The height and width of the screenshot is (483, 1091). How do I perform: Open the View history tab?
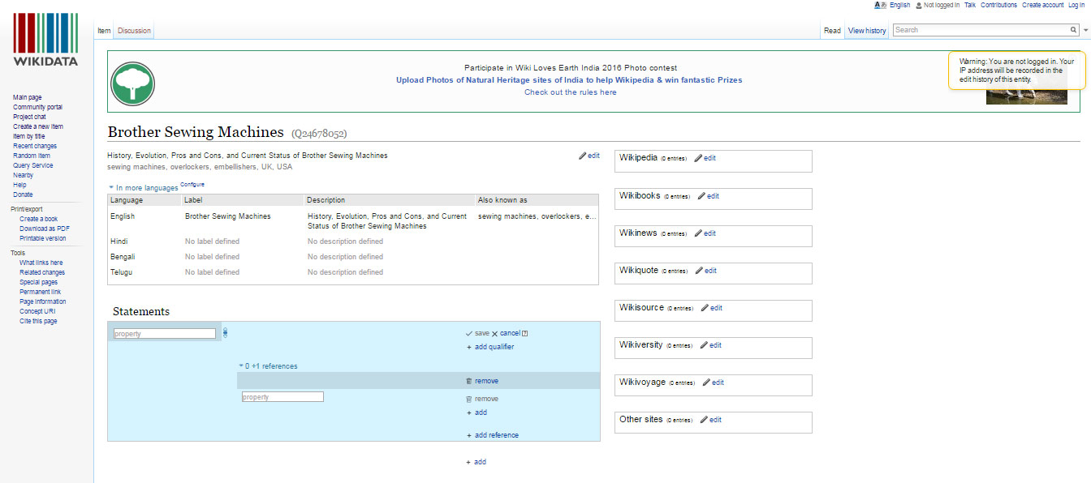[x=867, y=31]
